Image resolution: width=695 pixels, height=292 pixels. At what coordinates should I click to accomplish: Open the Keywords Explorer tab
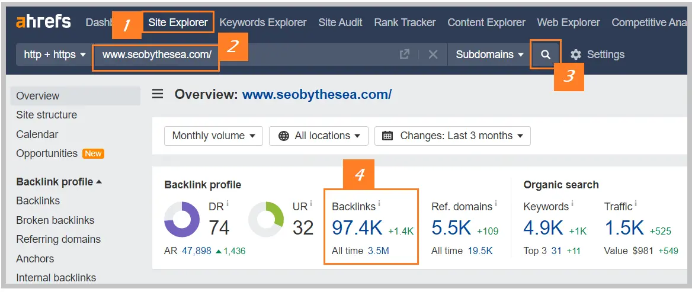pos(263,22)
